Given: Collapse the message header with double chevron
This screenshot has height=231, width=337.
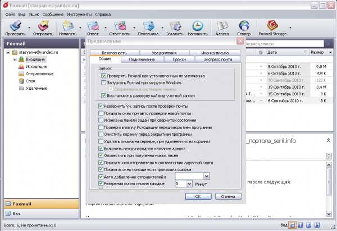Looking at the screenshot, I should click(329, 140).
